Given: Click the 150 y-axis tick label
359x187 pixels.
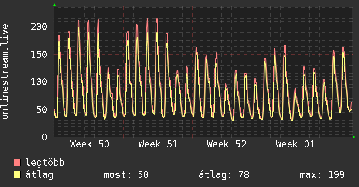Looking at the screenshot, I should [39, 54].
